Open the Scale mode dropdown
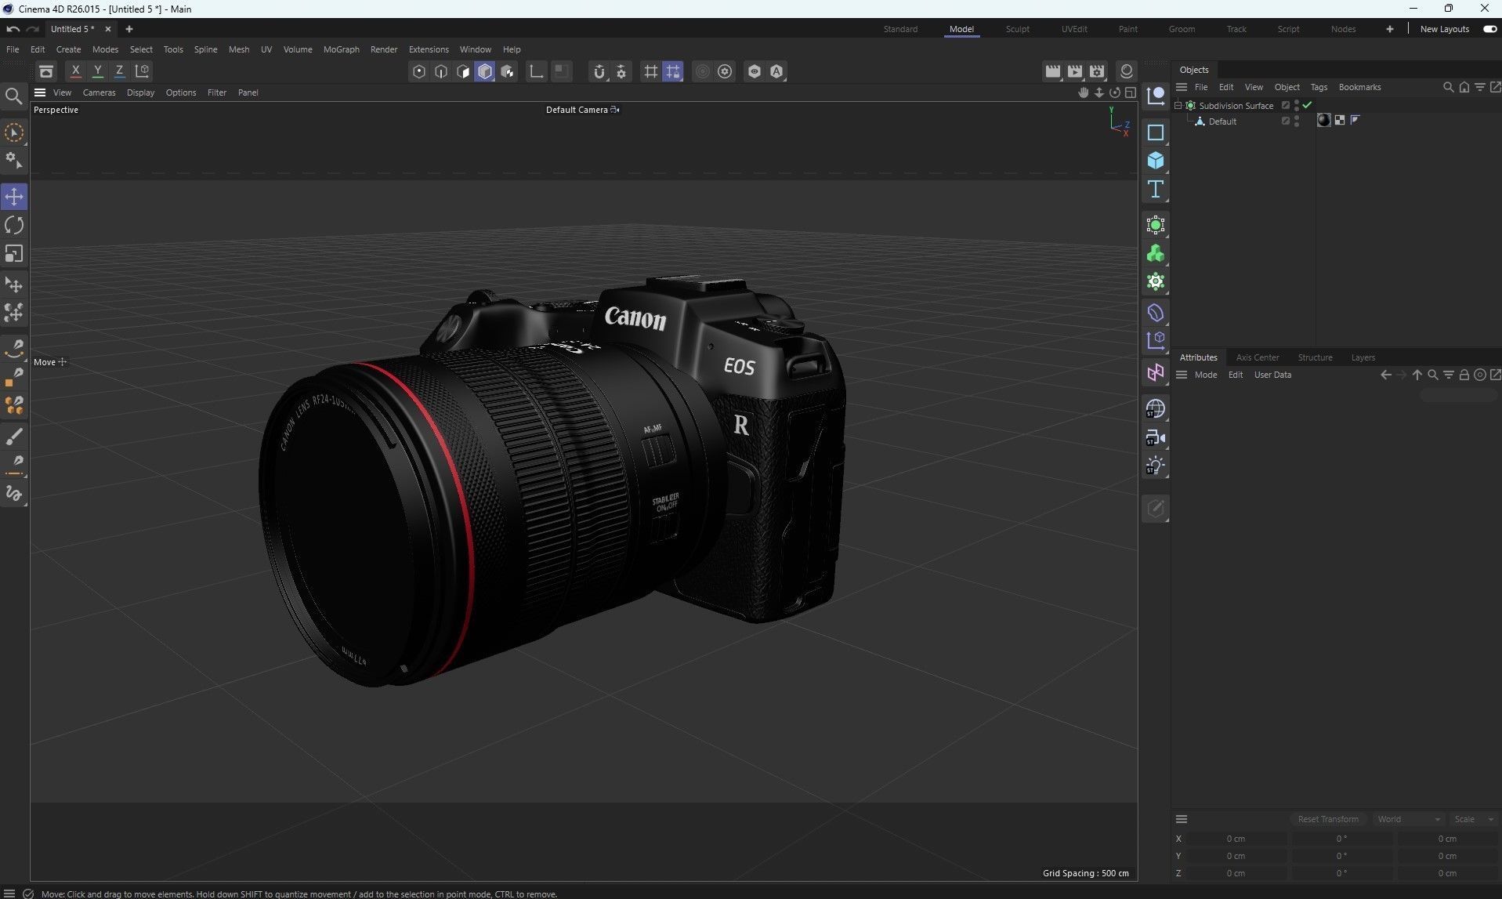This screenshot has width=1502, height=899. point(1474,819)
